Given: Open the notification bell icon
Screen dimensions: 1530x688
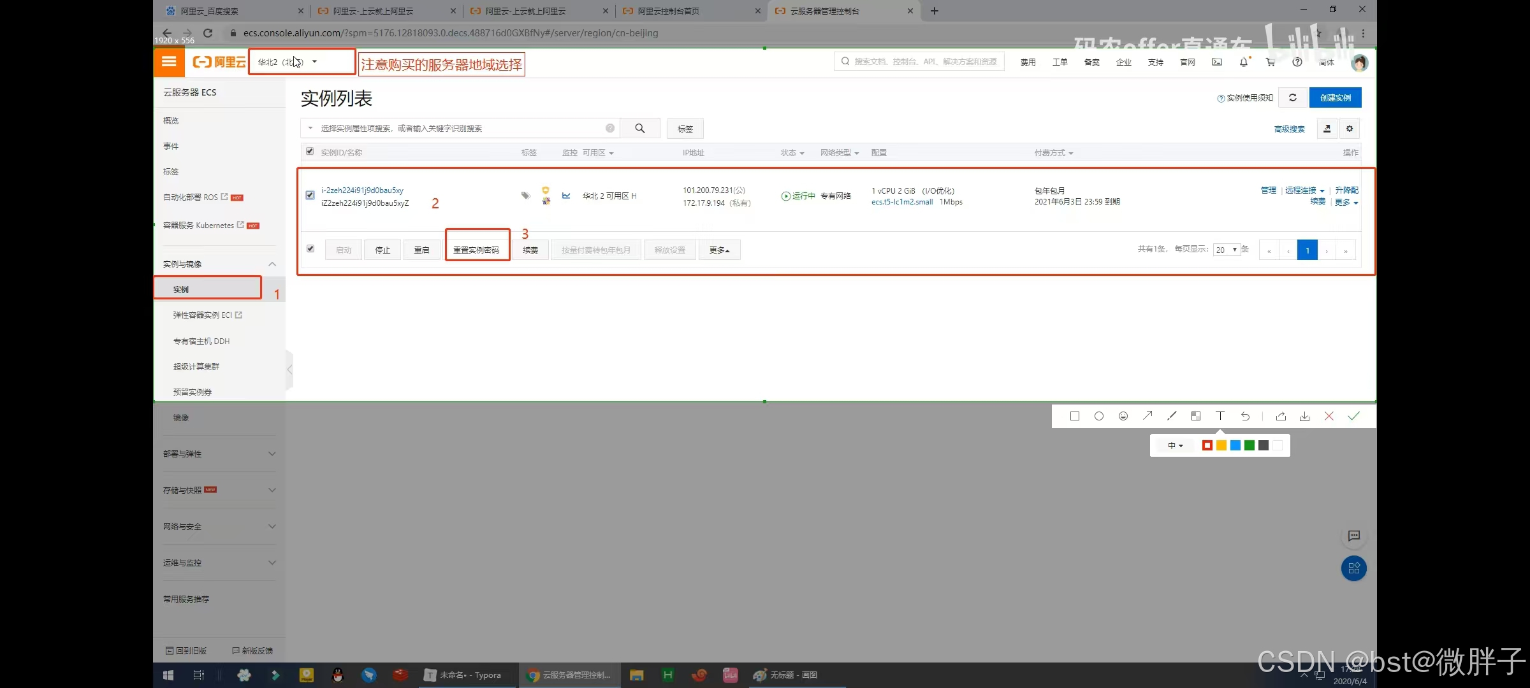Looking at the screenshot, I should [1244, 62].
